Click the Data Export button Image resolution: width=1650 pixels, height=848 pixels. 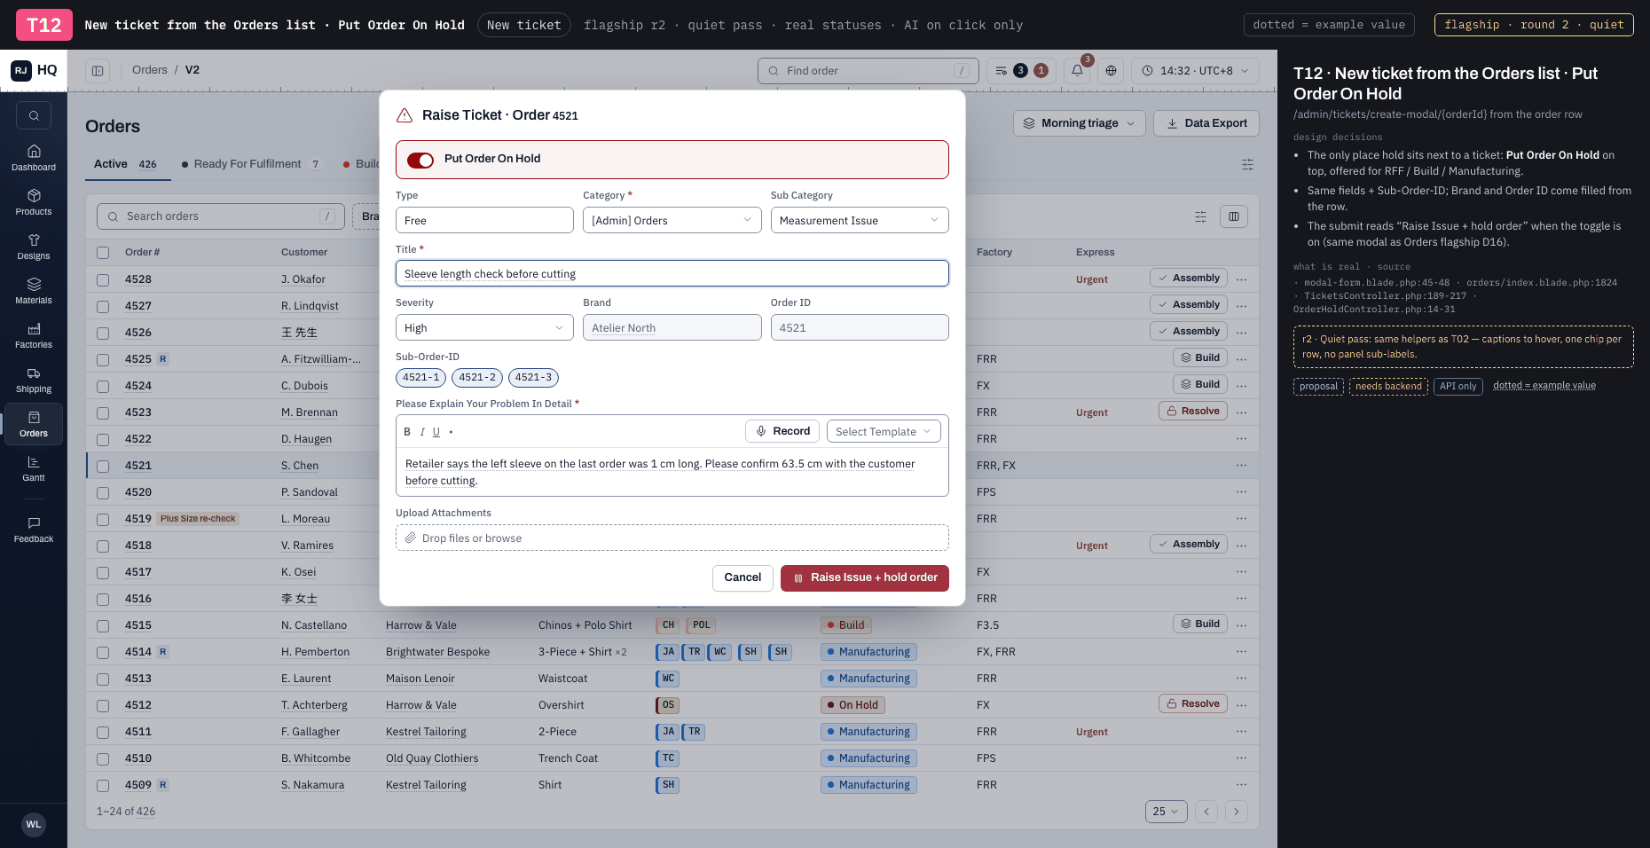click(x=1206, y=123)
